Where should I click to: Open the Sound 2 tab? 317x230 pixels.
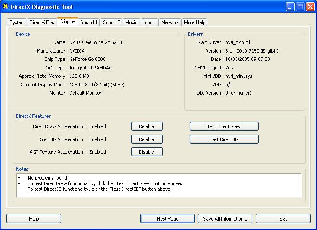[111, 22]
